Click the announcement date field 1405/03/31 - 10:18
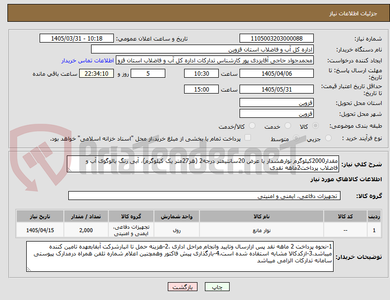This screenshot has width=390, height=300. (77, 38)
